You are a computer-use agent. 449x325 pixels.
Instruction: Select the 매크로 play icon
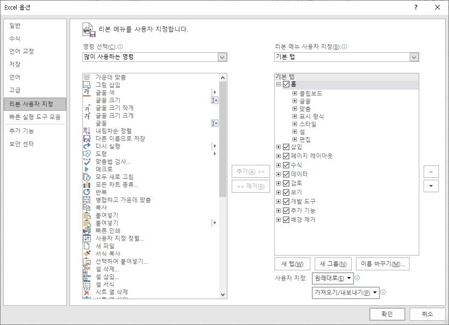pos(87,169)
